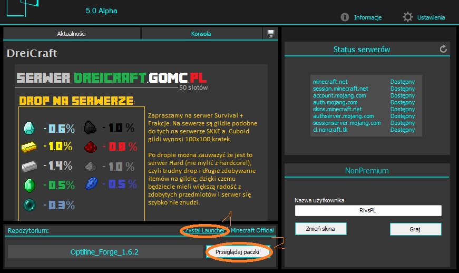Click the NonPremium panel title

pos(367,171)
